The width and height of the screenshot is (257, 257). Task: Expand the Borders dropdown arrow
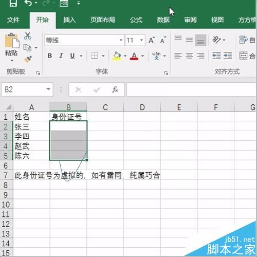pyautogui.click(x=103, y=56)
